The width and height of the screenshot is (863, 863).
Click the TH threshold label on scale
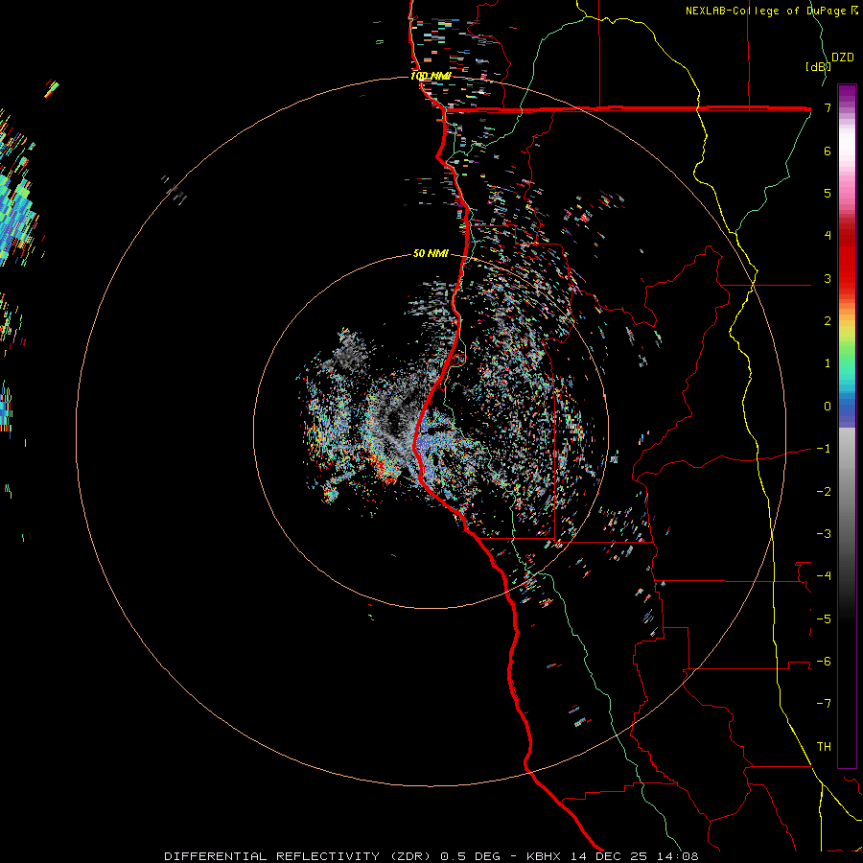824,747
